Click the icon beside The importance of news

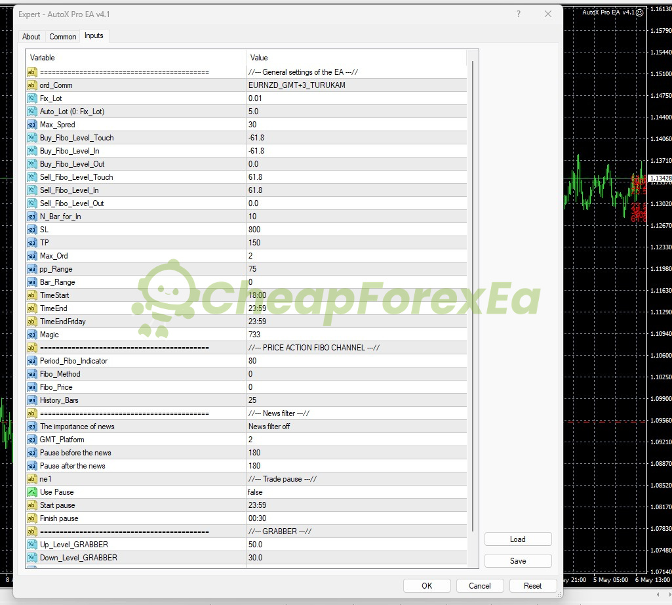(32, 427)
